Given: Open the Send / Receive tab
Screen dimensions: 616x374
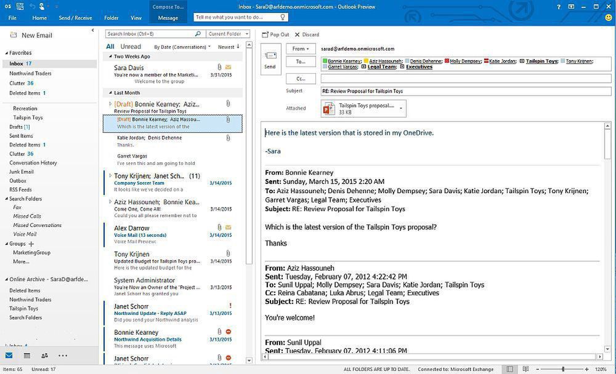Looking at the screenshot, I should pyautogui.click(x=75, y=18).
